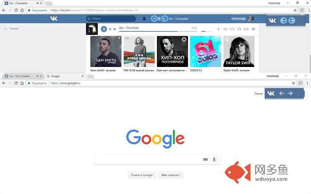Open Хип-хоп популярное playlist cover
The width and height of the screenshot is (311, 194).
coord(173,51)
